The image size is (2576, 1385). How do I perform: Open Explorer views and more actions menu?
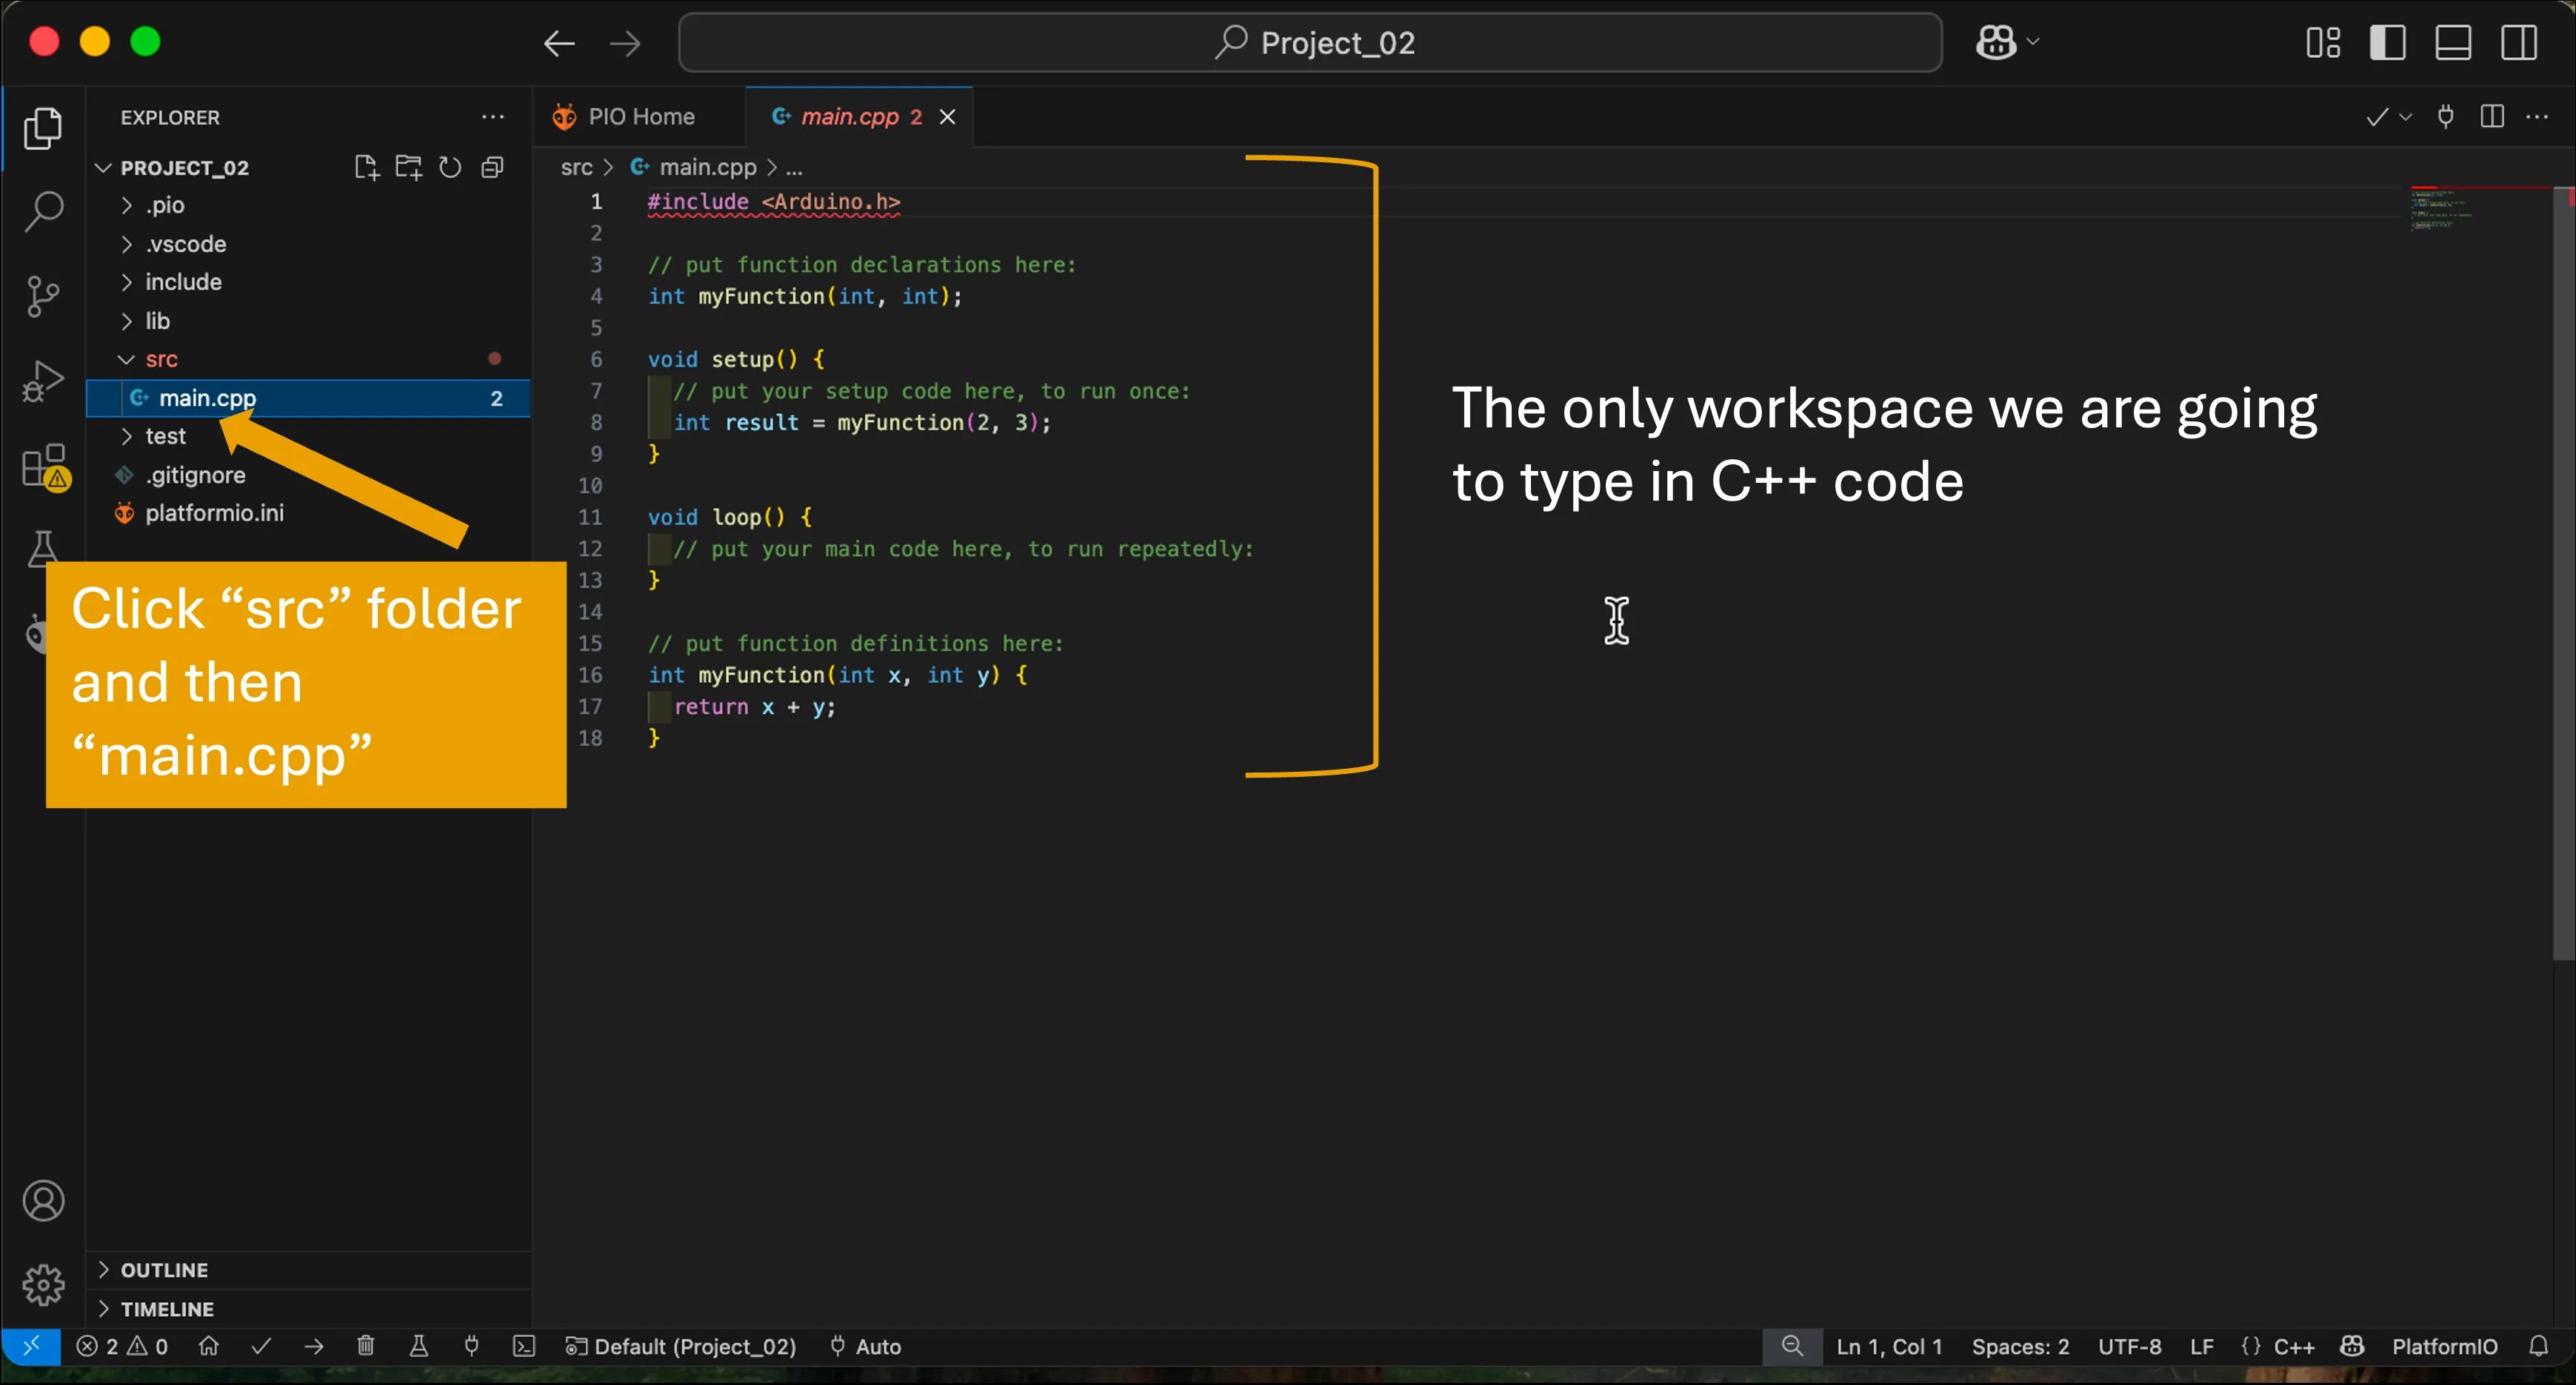[x=493, y=117]
